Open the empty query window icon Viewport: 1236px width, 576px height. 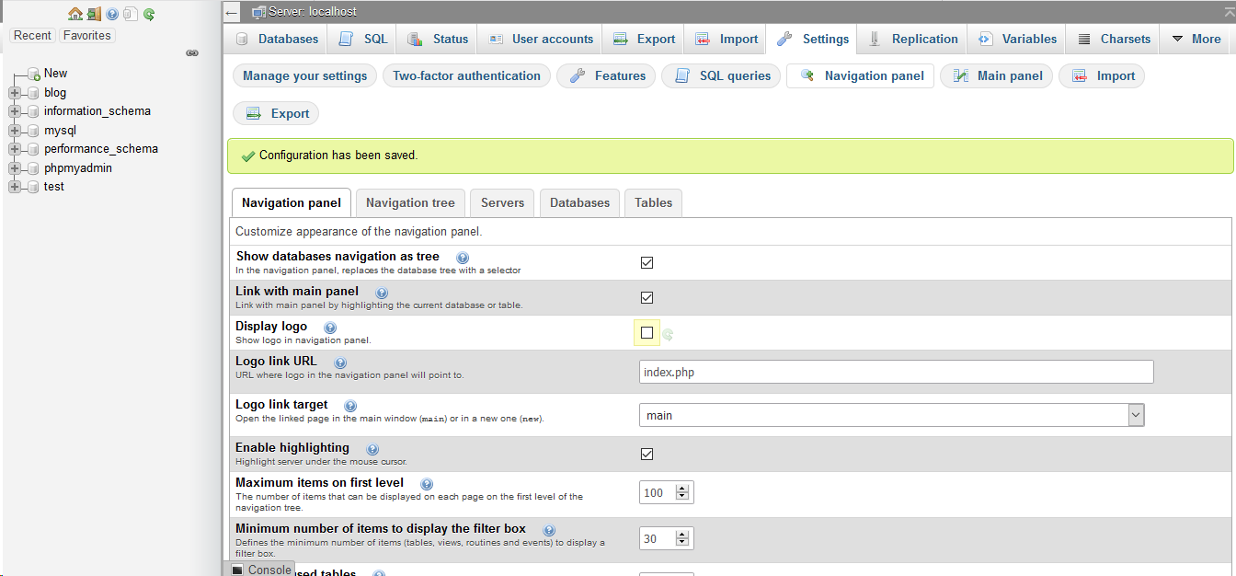(131, 13)
